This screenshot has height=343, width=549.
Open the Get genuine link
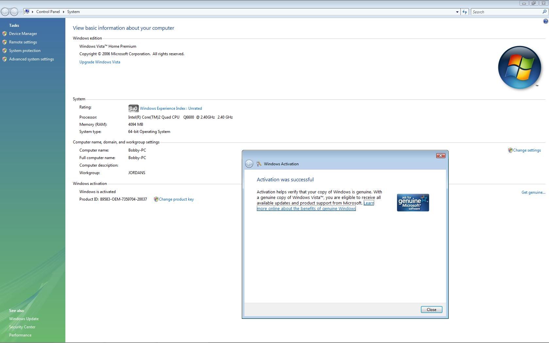(533, 192)
